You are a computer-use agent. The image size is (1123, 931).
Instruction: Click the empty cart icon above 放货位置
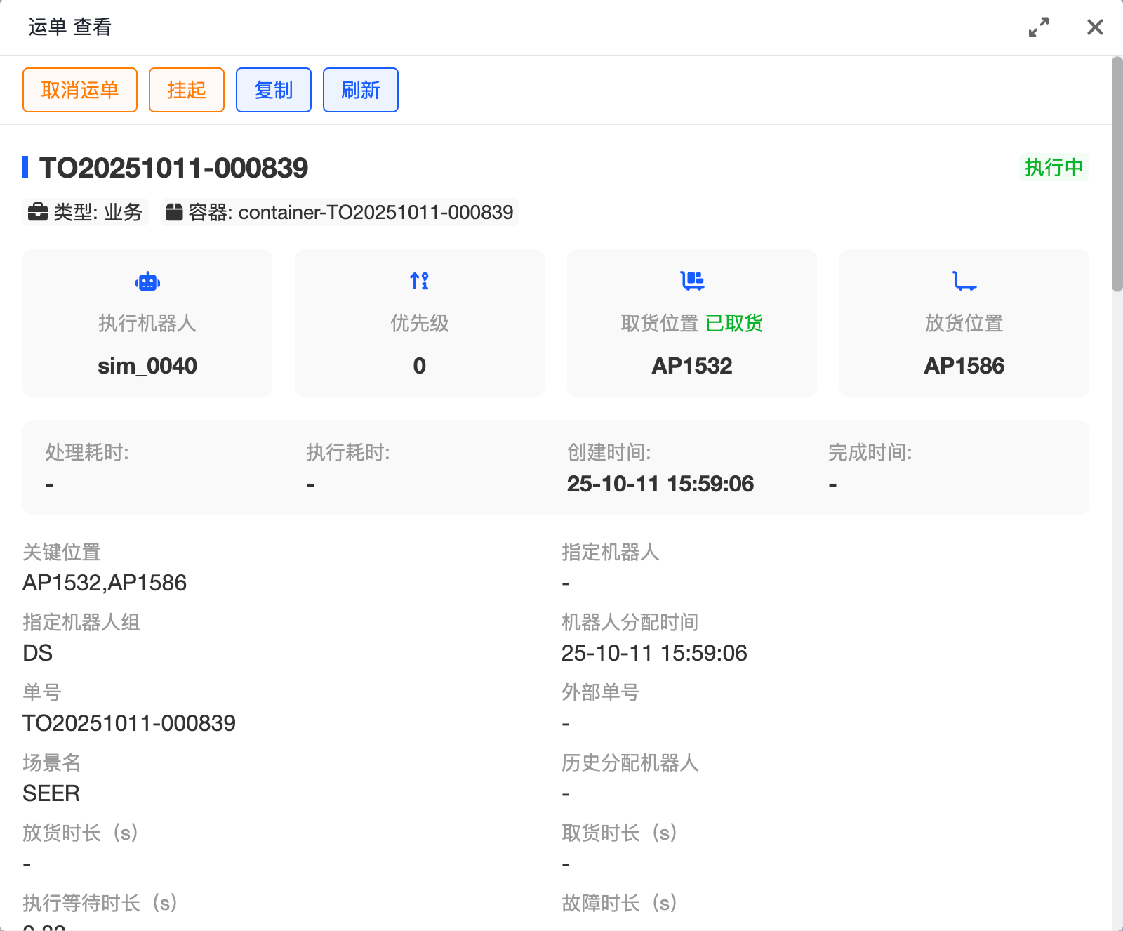[x=964, y=281]
